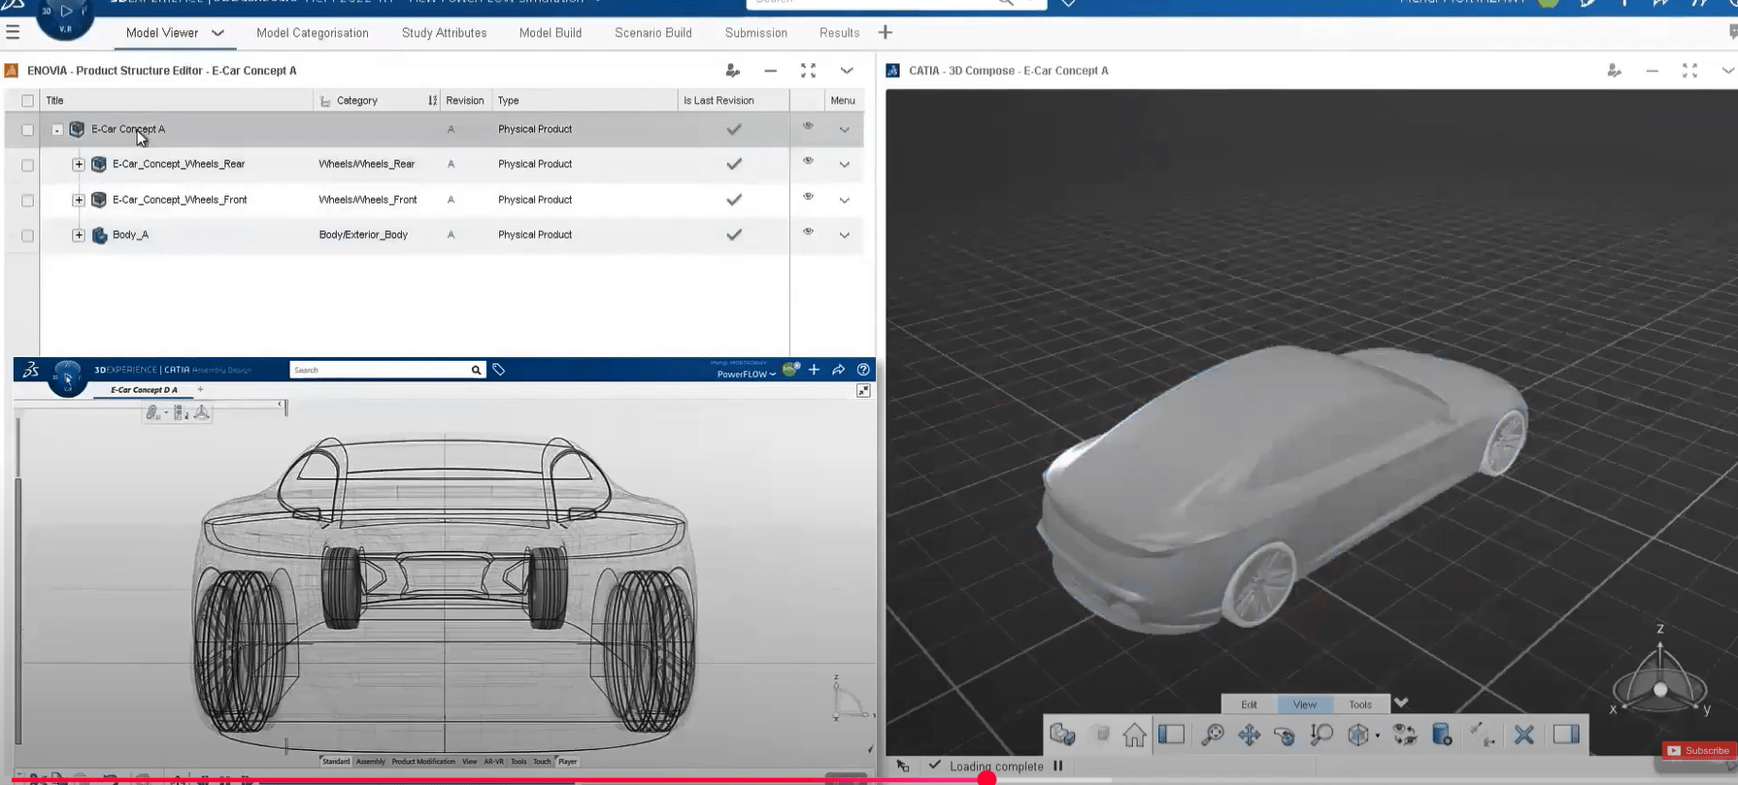The width and height of the screenshot is (1738, 785).
Task: Open the hamburger menu at top left
Action: [x=13, y=32]
